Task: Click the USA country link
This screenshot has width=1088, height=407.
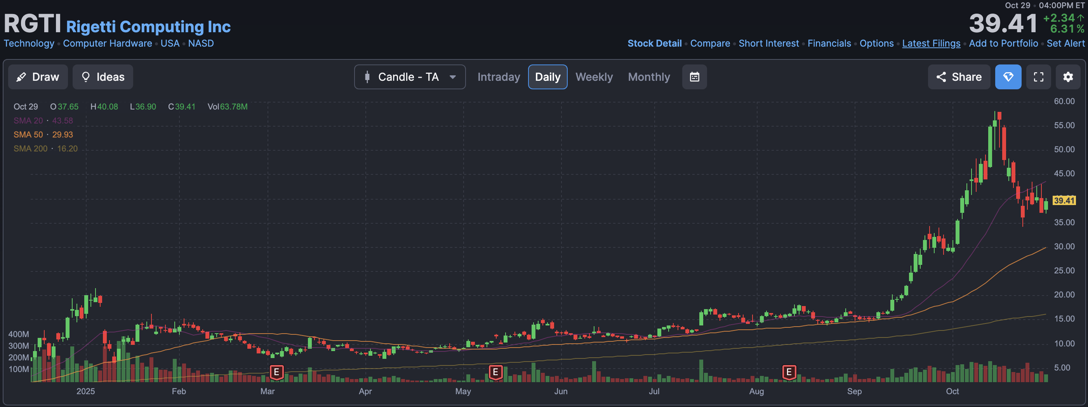Action: pos(170,43)
